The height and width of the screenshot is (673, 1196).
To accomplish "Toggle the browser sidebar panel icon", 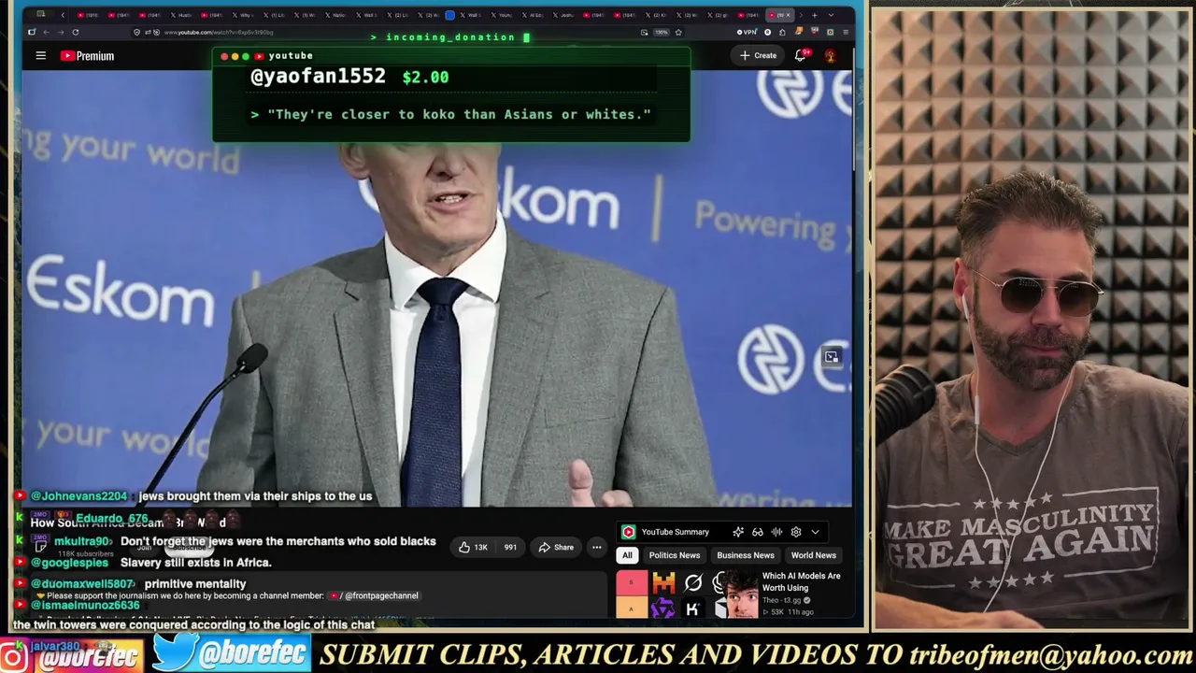I will tap(31, 33).
